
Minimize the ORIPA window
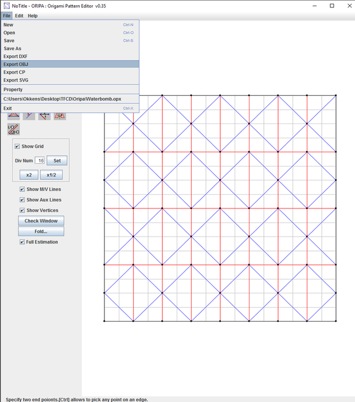coord(314,6)
